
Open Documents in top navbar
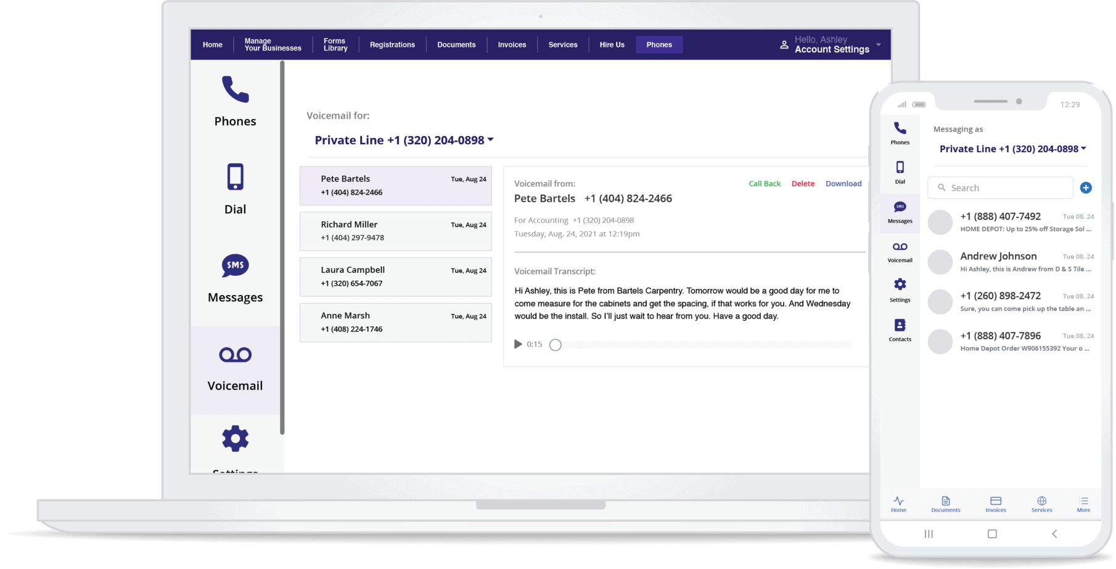[456, 45]
